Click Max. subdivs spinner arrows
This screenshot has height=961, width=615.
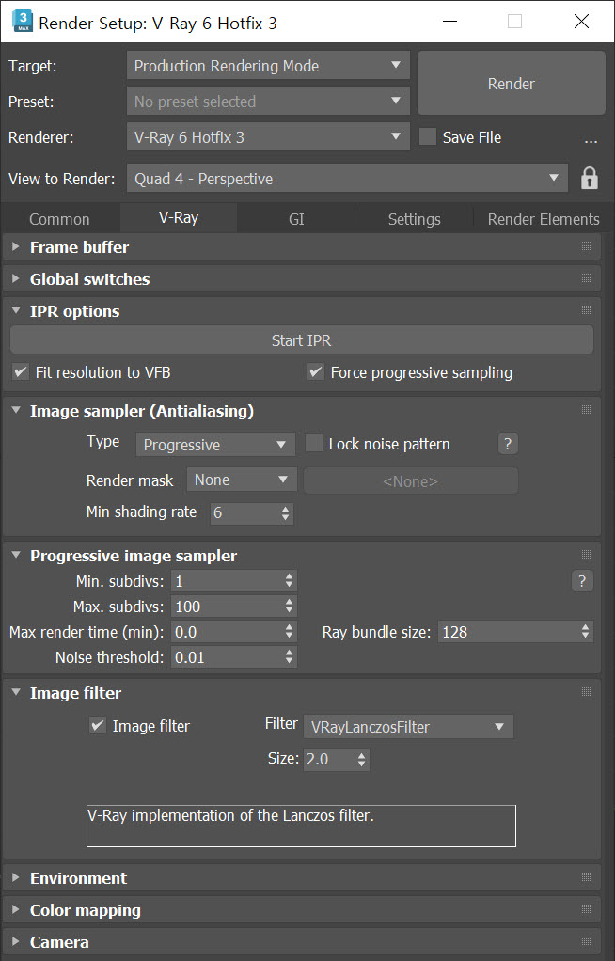pos(289,607)
